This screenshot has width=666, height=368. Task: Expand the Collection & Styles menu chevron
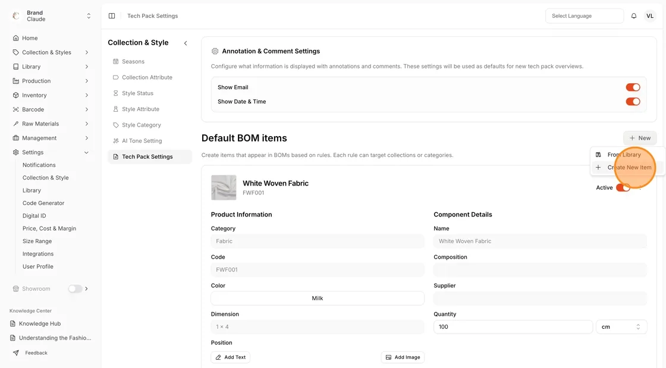point(87,52)
